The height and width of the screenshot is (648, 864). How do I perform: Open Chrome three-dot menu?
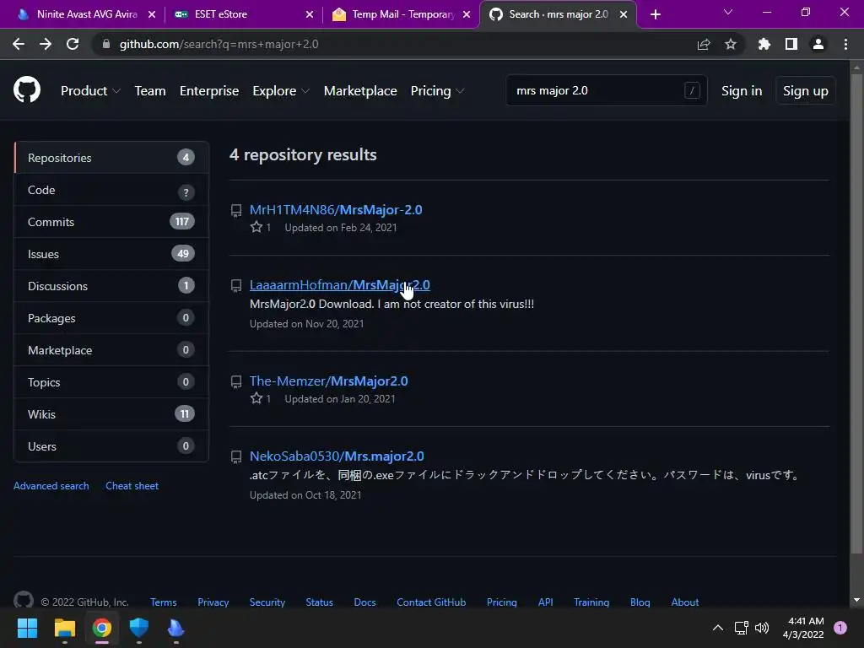pos(845,44)
